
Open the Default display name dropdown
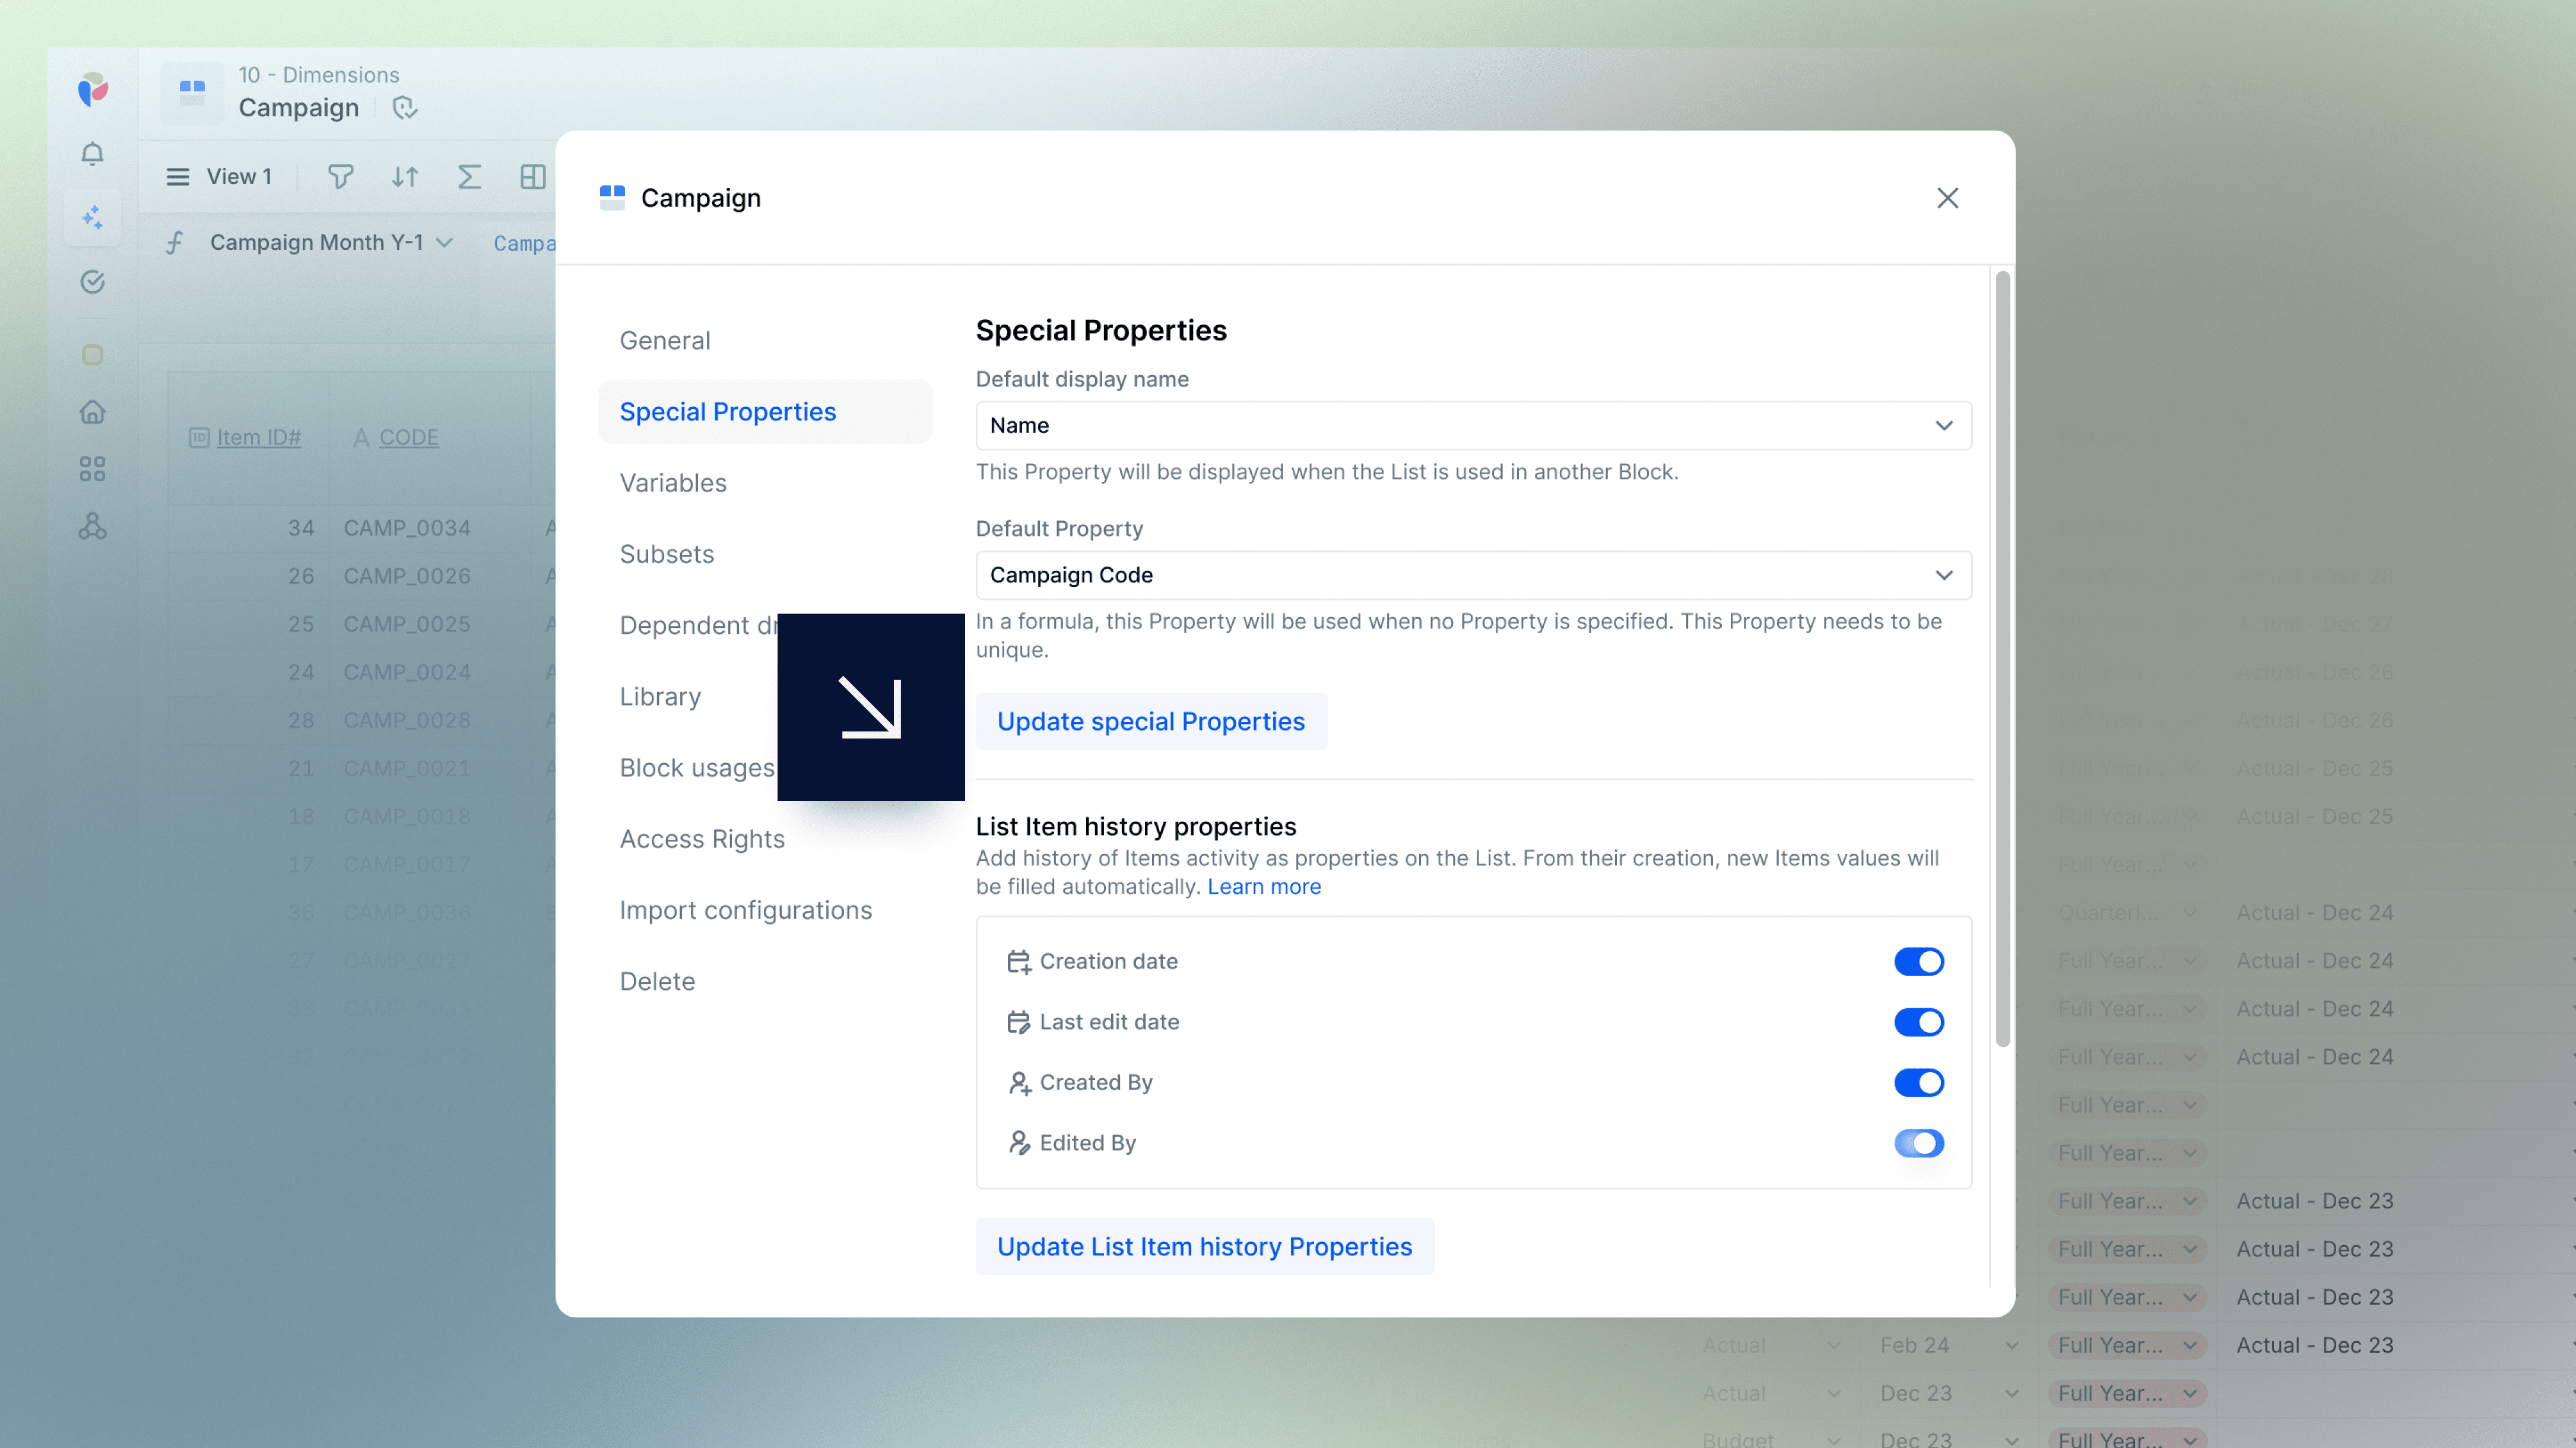click(x=1473, y=426)
